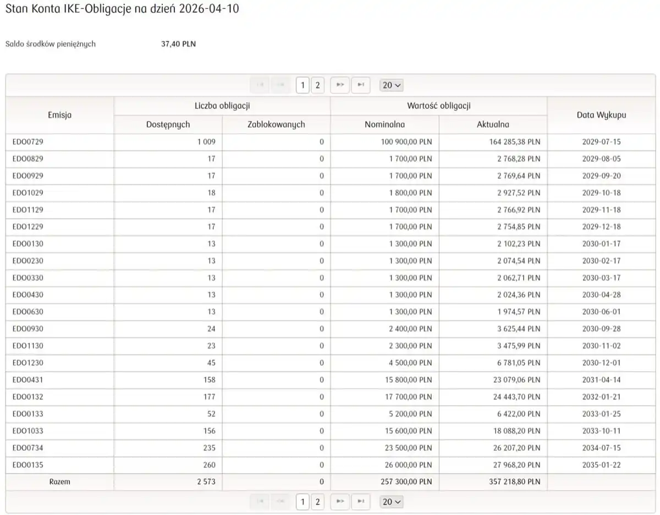
Task: Go to first page using top paginator
Action: [x=260, y=85]
